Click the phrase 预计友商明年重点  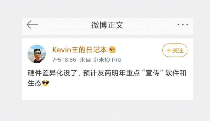tap(111, 73)
